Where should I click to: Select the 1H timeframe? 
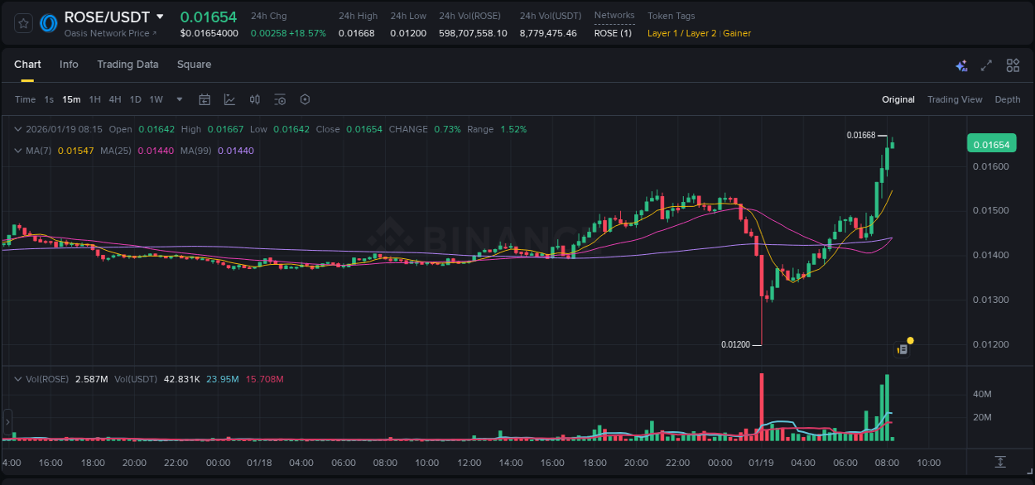point(94,99)
